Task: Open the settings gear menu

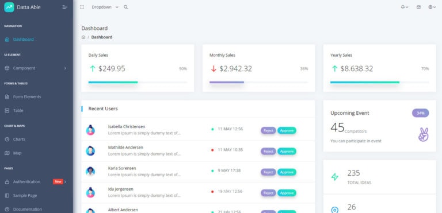Action: coord(432,7)
